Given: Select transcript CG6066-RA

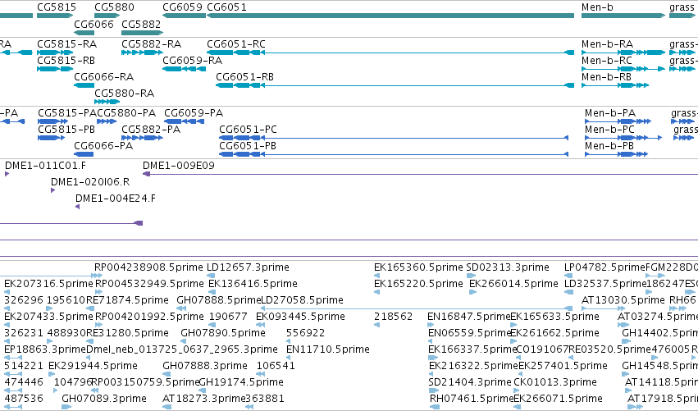Looking at the screenshot, I should click(x=103, y=77).
